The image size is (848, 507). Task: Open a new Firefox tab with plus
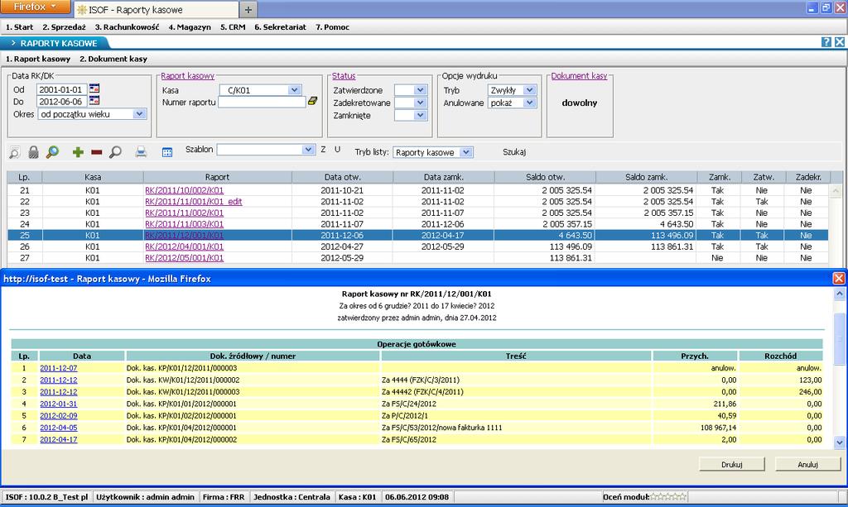(248, 10)
